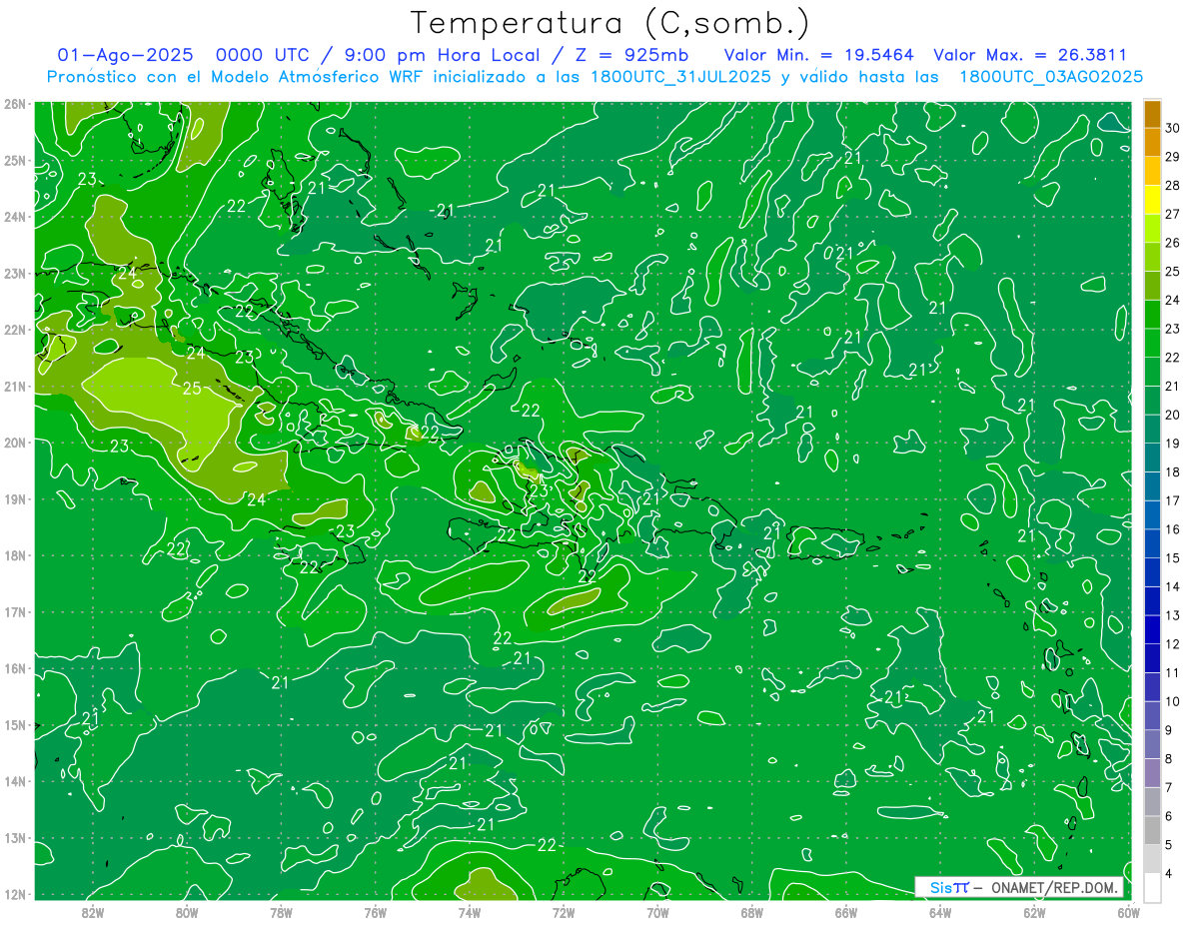Click longitude axis label 66W
This screenshot has width=1199, height=926.
pos(846,913)
